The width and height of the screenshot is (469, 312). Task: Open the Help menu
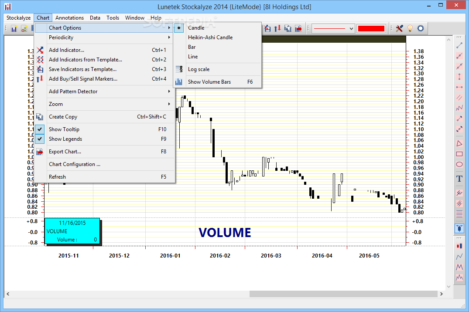pyautogui.click(x=156, y=17)
